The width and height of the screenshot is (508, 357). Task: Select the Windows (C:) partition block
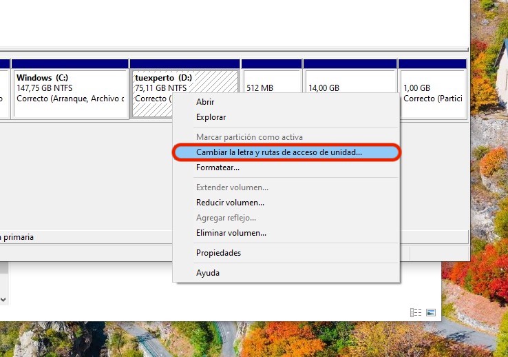[x=70, y=89]
